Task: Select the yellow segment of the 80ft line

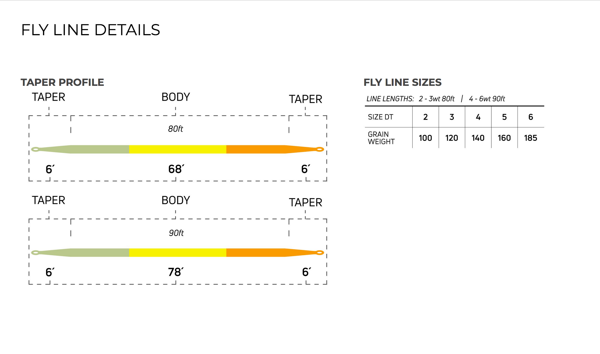Action: pyautogui.click(x=178, y=149)
